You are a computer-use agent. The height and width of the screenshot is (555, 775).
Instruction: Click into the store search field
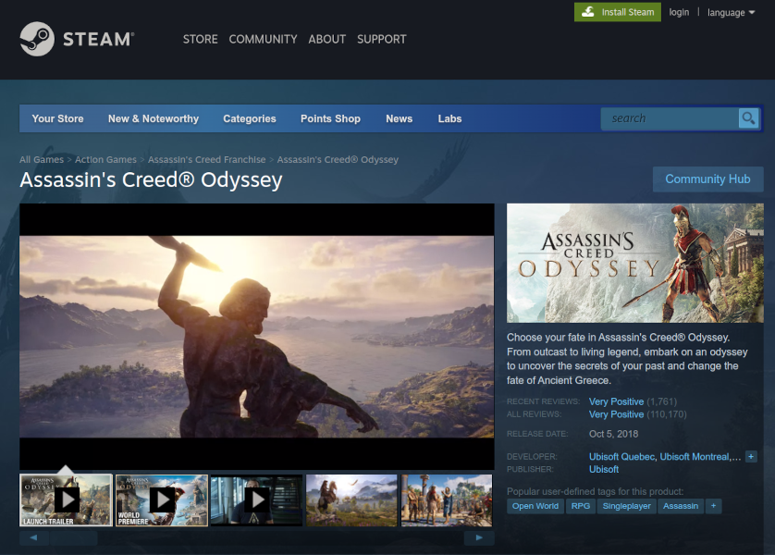pos(670,118)
